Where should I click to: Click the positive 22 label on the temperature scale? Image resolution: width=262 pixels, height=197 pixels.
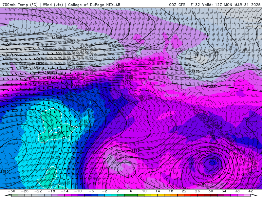[x=184, y=191]
